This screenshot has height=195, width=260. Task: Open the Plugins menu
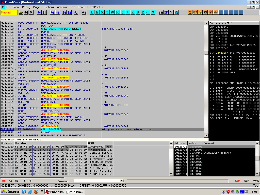point(37,7)
